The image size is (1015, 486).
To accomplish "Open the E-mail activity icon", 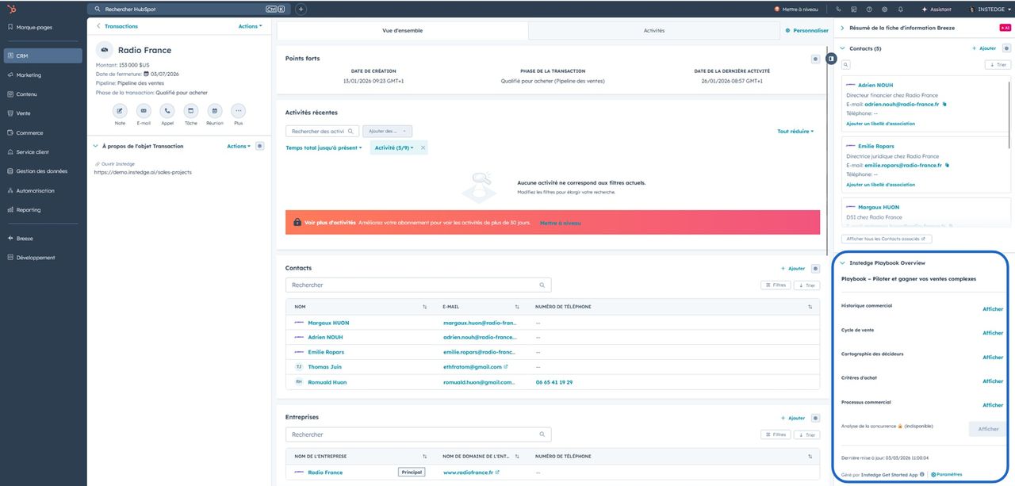I will [144, 111].
